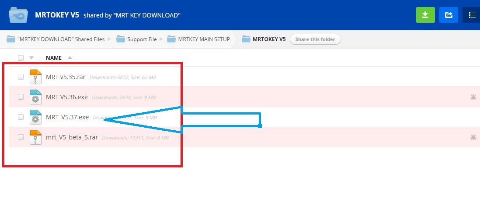
Task: Click the MRT_V5.37.exe file icon
Action: pos(35,117)
